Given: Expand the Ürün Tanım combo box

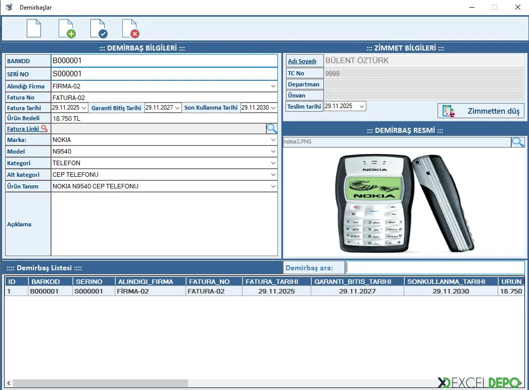Looking at the screenshot, I should tap(273, 186).
